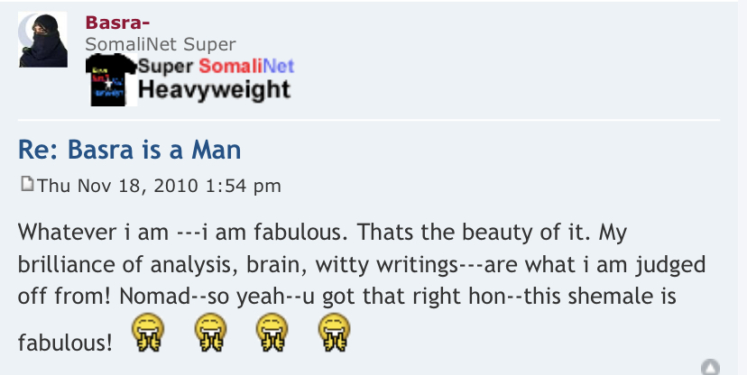
Task: Open the "Re: Basra is a Man" post title
Action: pyautogui.click(x=131, y=149)
